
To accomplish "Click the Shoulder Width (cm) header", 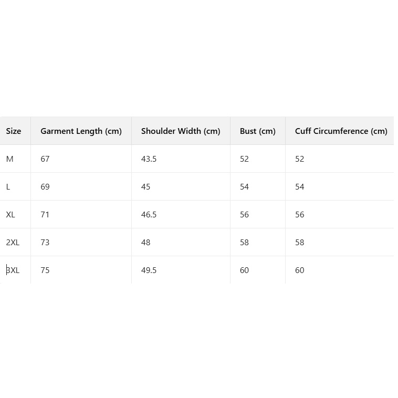I will (181, 131).
